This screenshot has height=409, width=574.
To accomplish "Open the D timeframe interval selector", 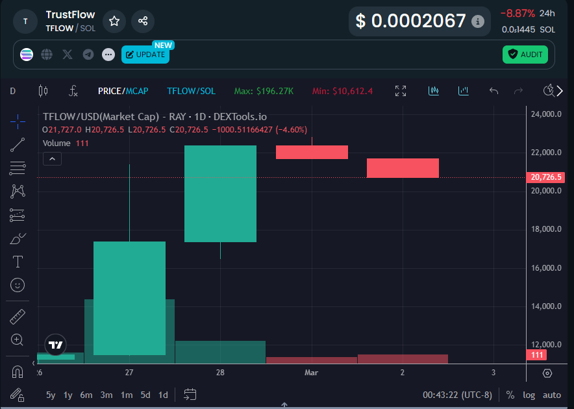I will coord(13,91).
